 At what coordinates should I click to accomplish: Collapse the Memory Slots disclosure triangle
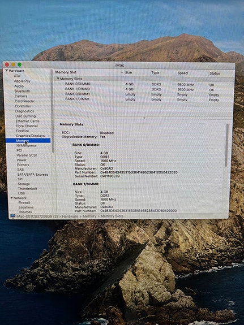click(58, 79)
